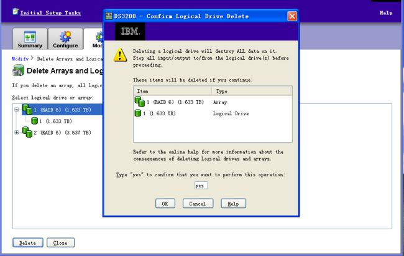Select the '1 (1.633 TB)' row text in the dialog
Screen dimensions: 404x256
click(159, 113)
